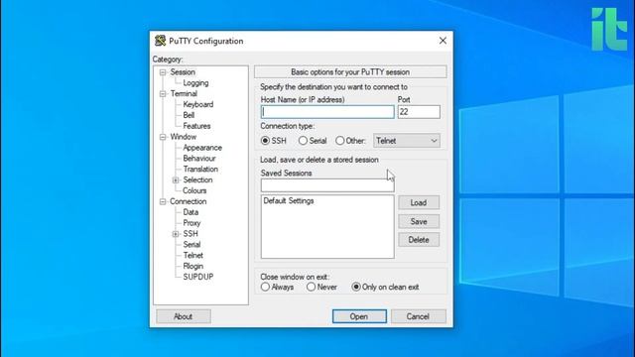This screenshot has width=635, height=357.
Task: Open the Behaviour settings category
Action: 199,159
